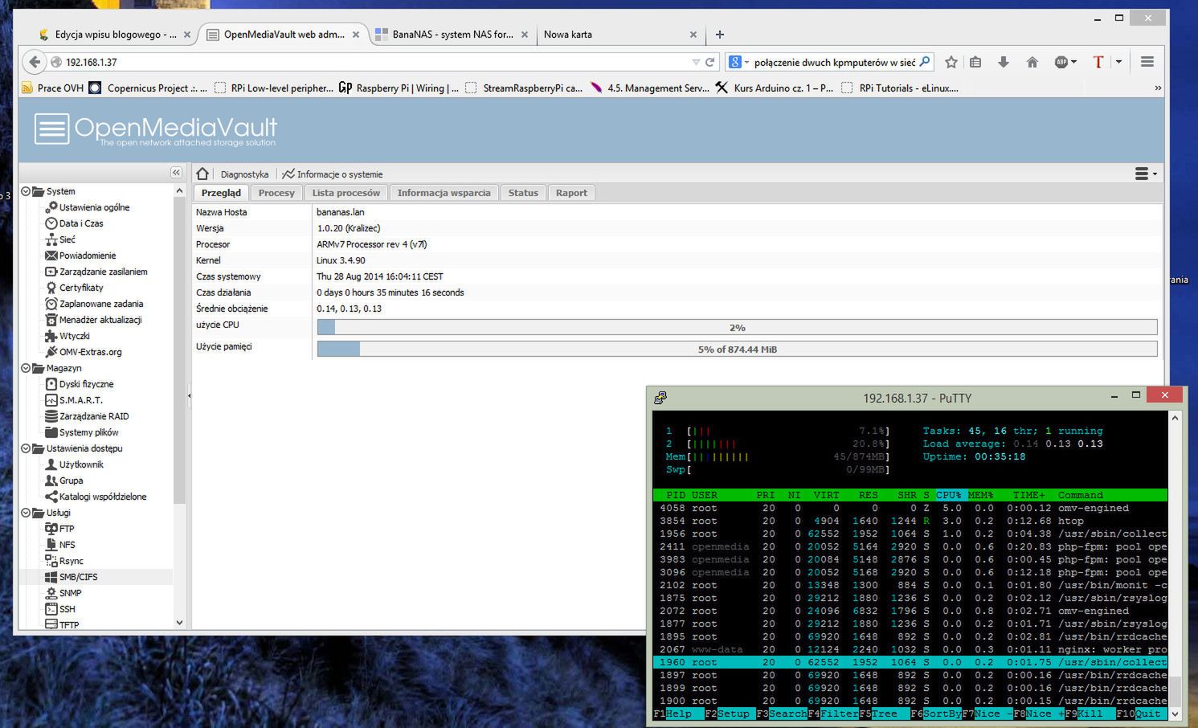
Task: Click the navigation tree scrollbar down arrow
Action: click(179, 623)
